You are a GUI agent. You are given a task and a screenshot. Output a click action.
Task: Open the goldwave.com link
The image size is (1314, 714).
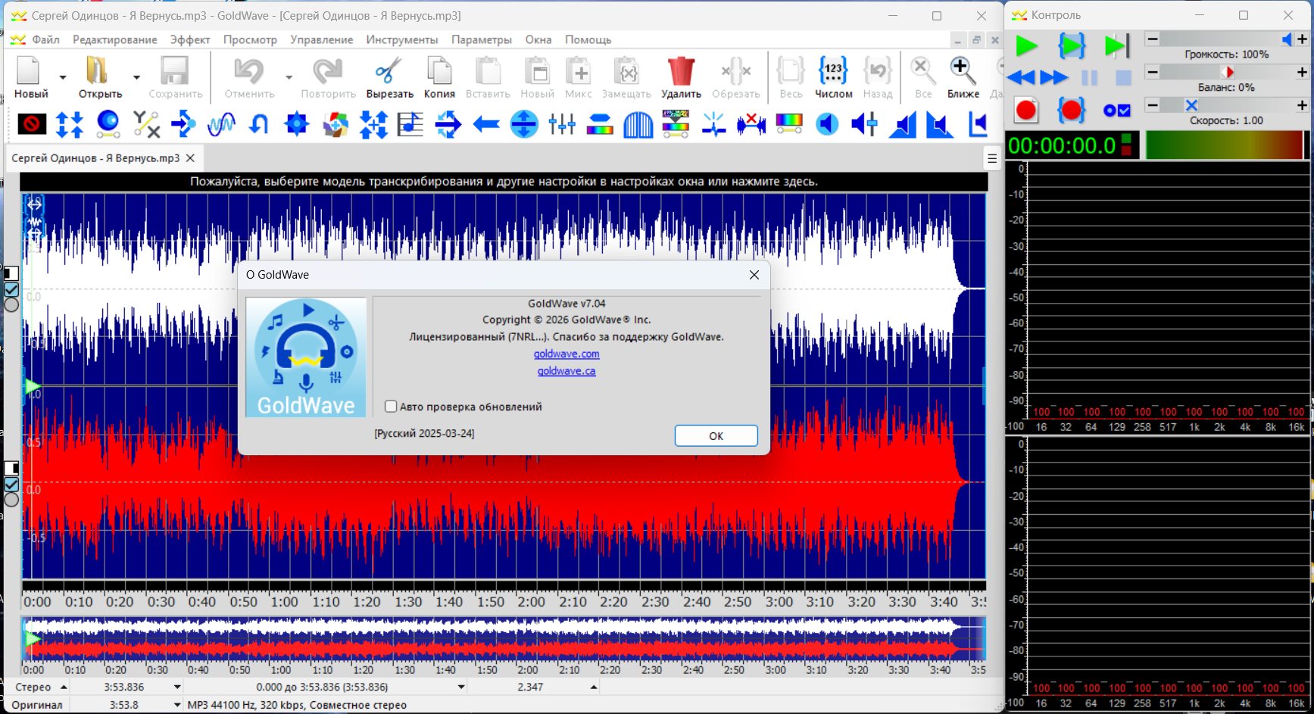coord(566,354)
